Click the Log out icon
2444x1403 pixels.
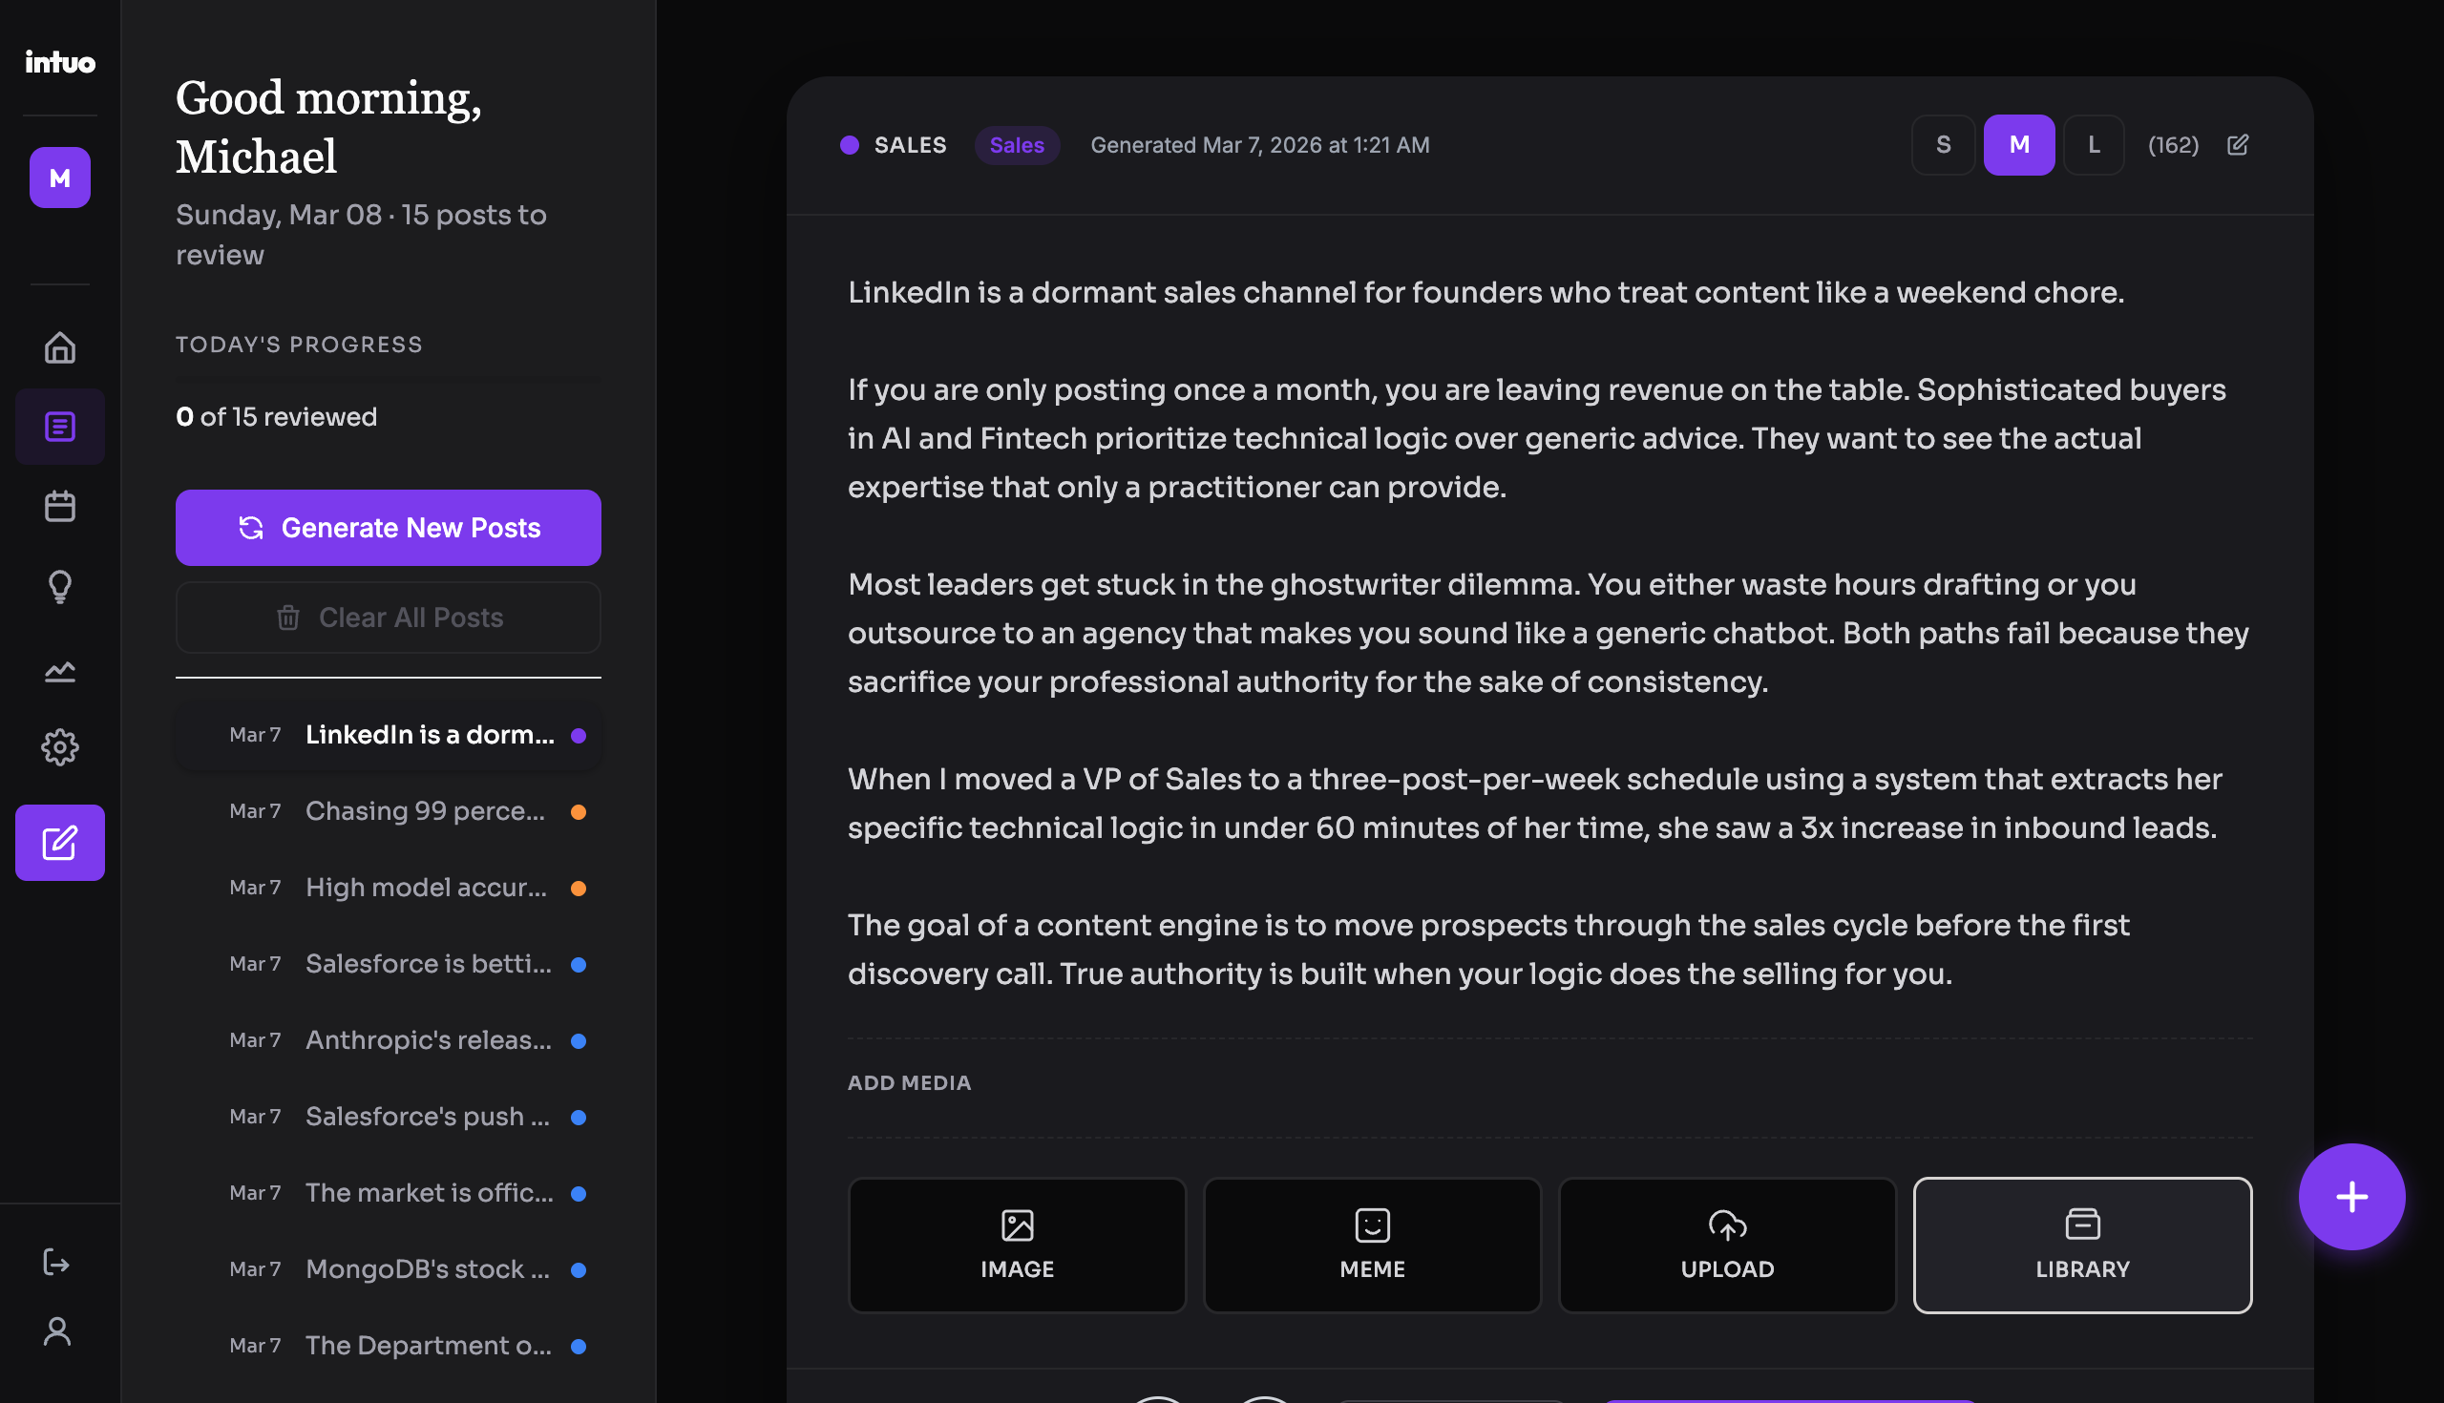(59, 1264)
